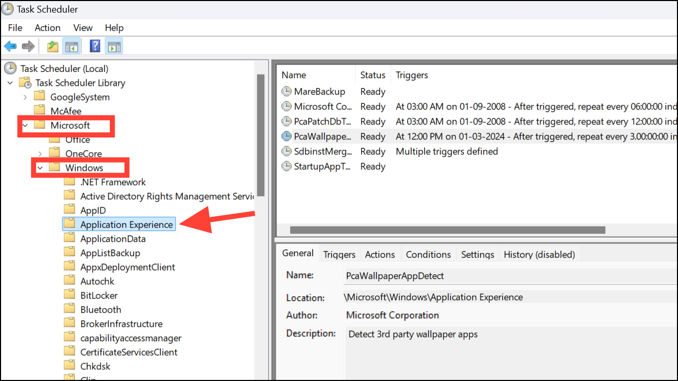678x381 pixels.
Task: Click the Microsoft Co task clock icon
Action: click(x=286, y=107)
